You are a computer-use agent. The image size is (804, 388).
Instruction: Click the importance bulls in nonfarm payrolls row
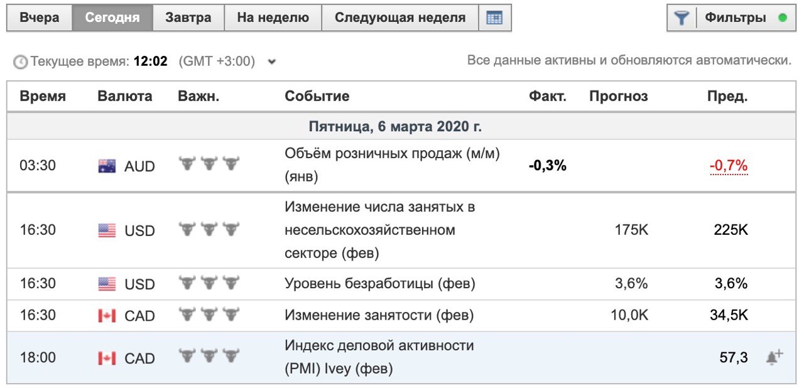click(209, 229)
